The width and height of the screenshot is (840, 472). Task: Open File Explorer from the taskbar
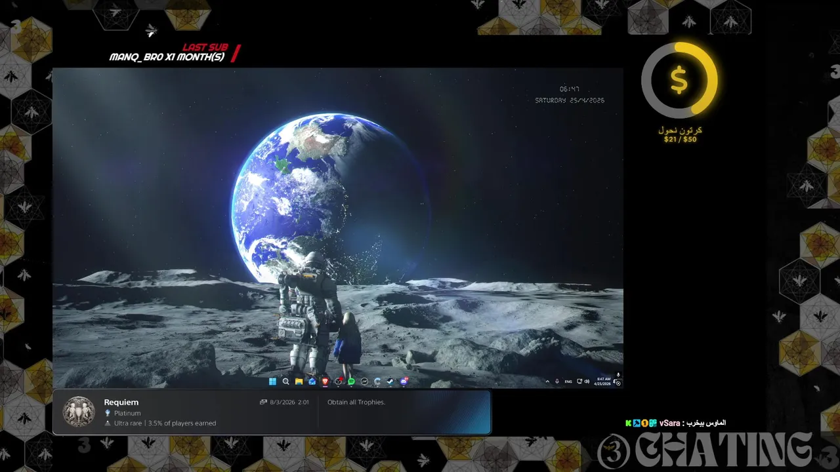point(299,381)
